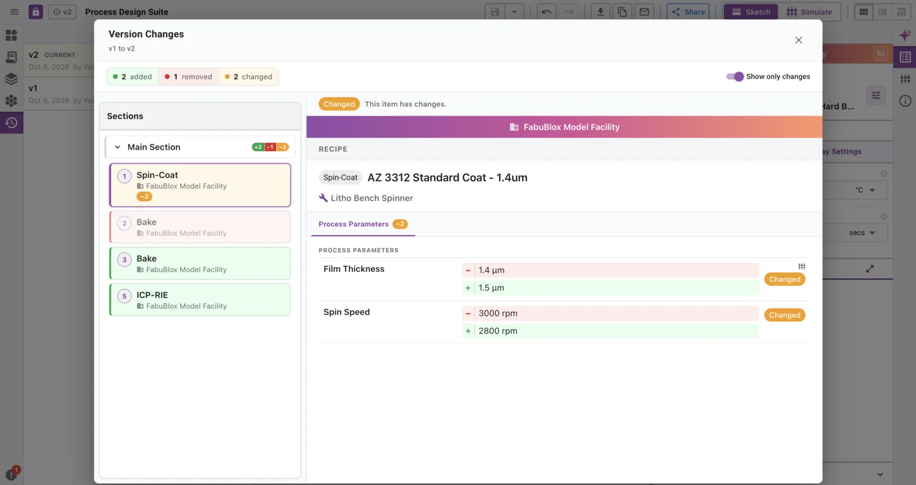This screenshot has height=485, width=916.
Task: Click the sliders settings icon in background panel
Action: tap(876, 96)
